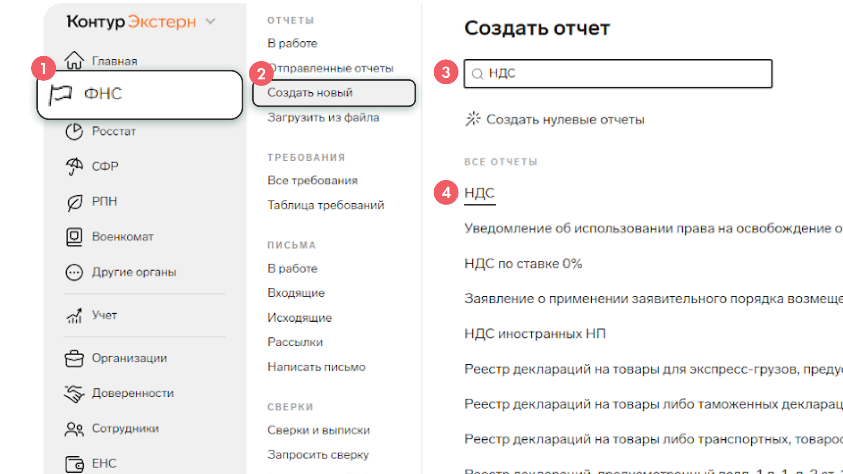
Task: Open the РПН section
Action: click(x=104, y=201)
